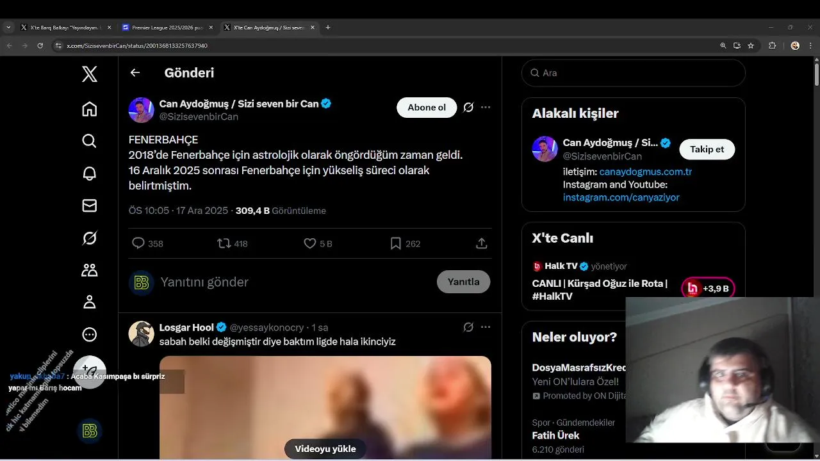Click the Ara search field
This screenshot has width=820, height=461.
coord(634,73)
